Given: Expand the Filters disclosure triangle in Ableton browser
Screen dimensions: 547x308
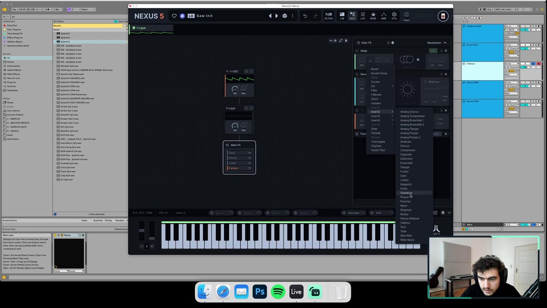Looking at the screenshot, I should (55, 21).
